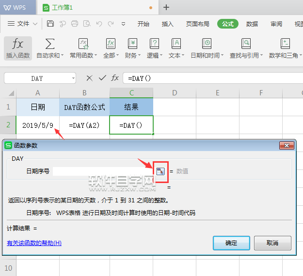The image size is (303, 276).
Task: Select column B header
Action: click(x=84, y=93)
